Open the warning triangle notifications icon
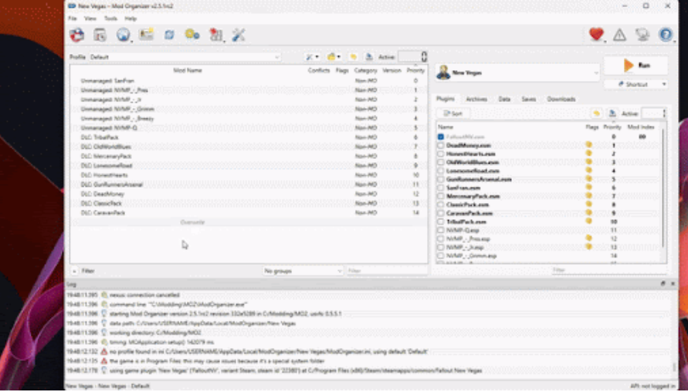This screenshot has height=392, width=688. click(x=619, y=35)
